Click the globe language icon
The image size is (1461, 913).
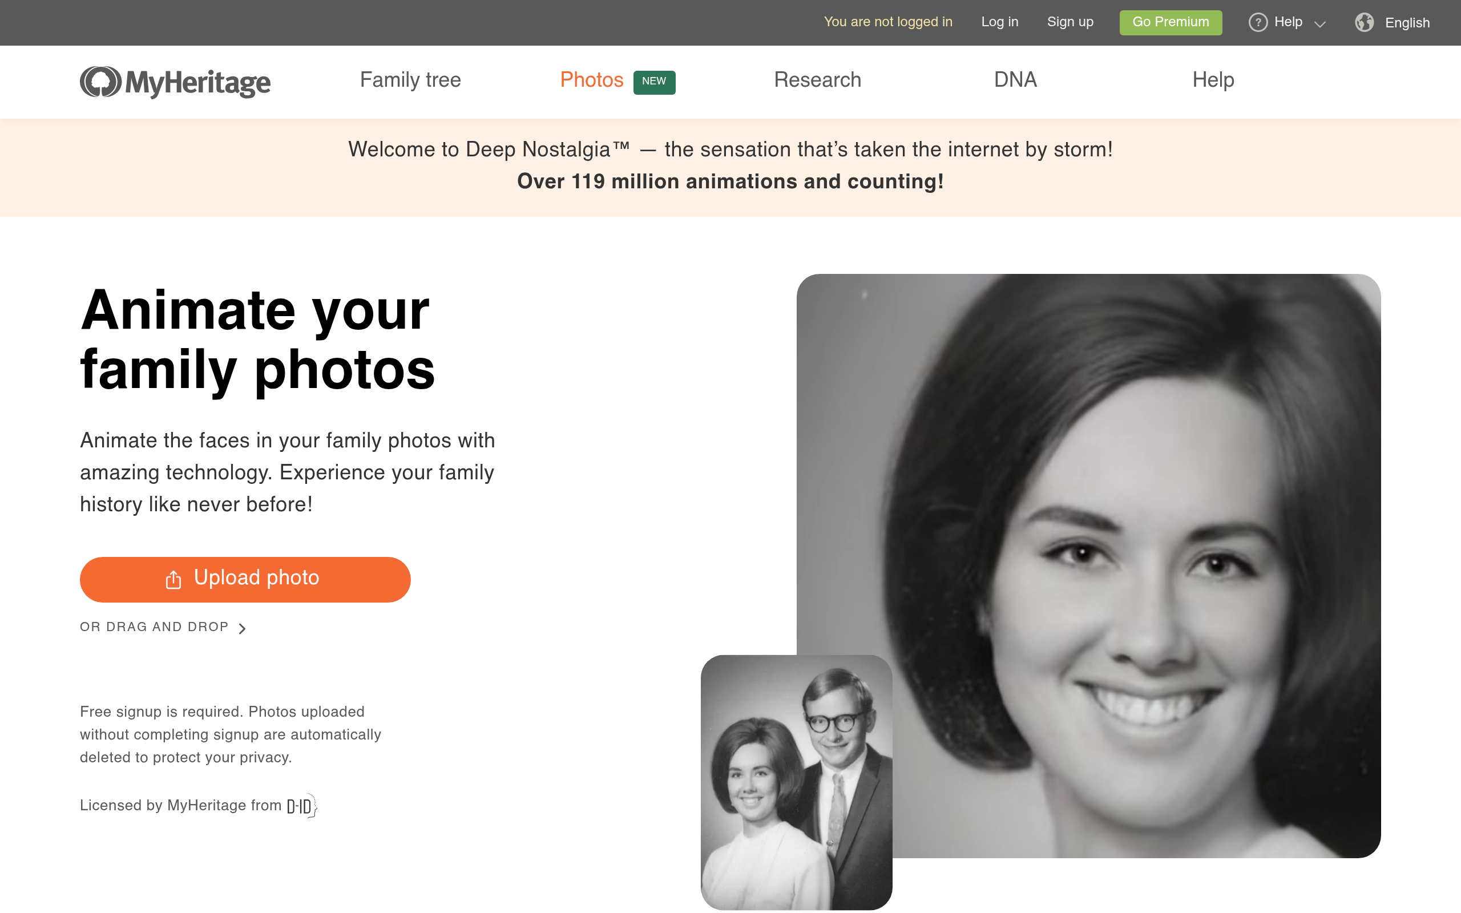[x=1364, y=22]
